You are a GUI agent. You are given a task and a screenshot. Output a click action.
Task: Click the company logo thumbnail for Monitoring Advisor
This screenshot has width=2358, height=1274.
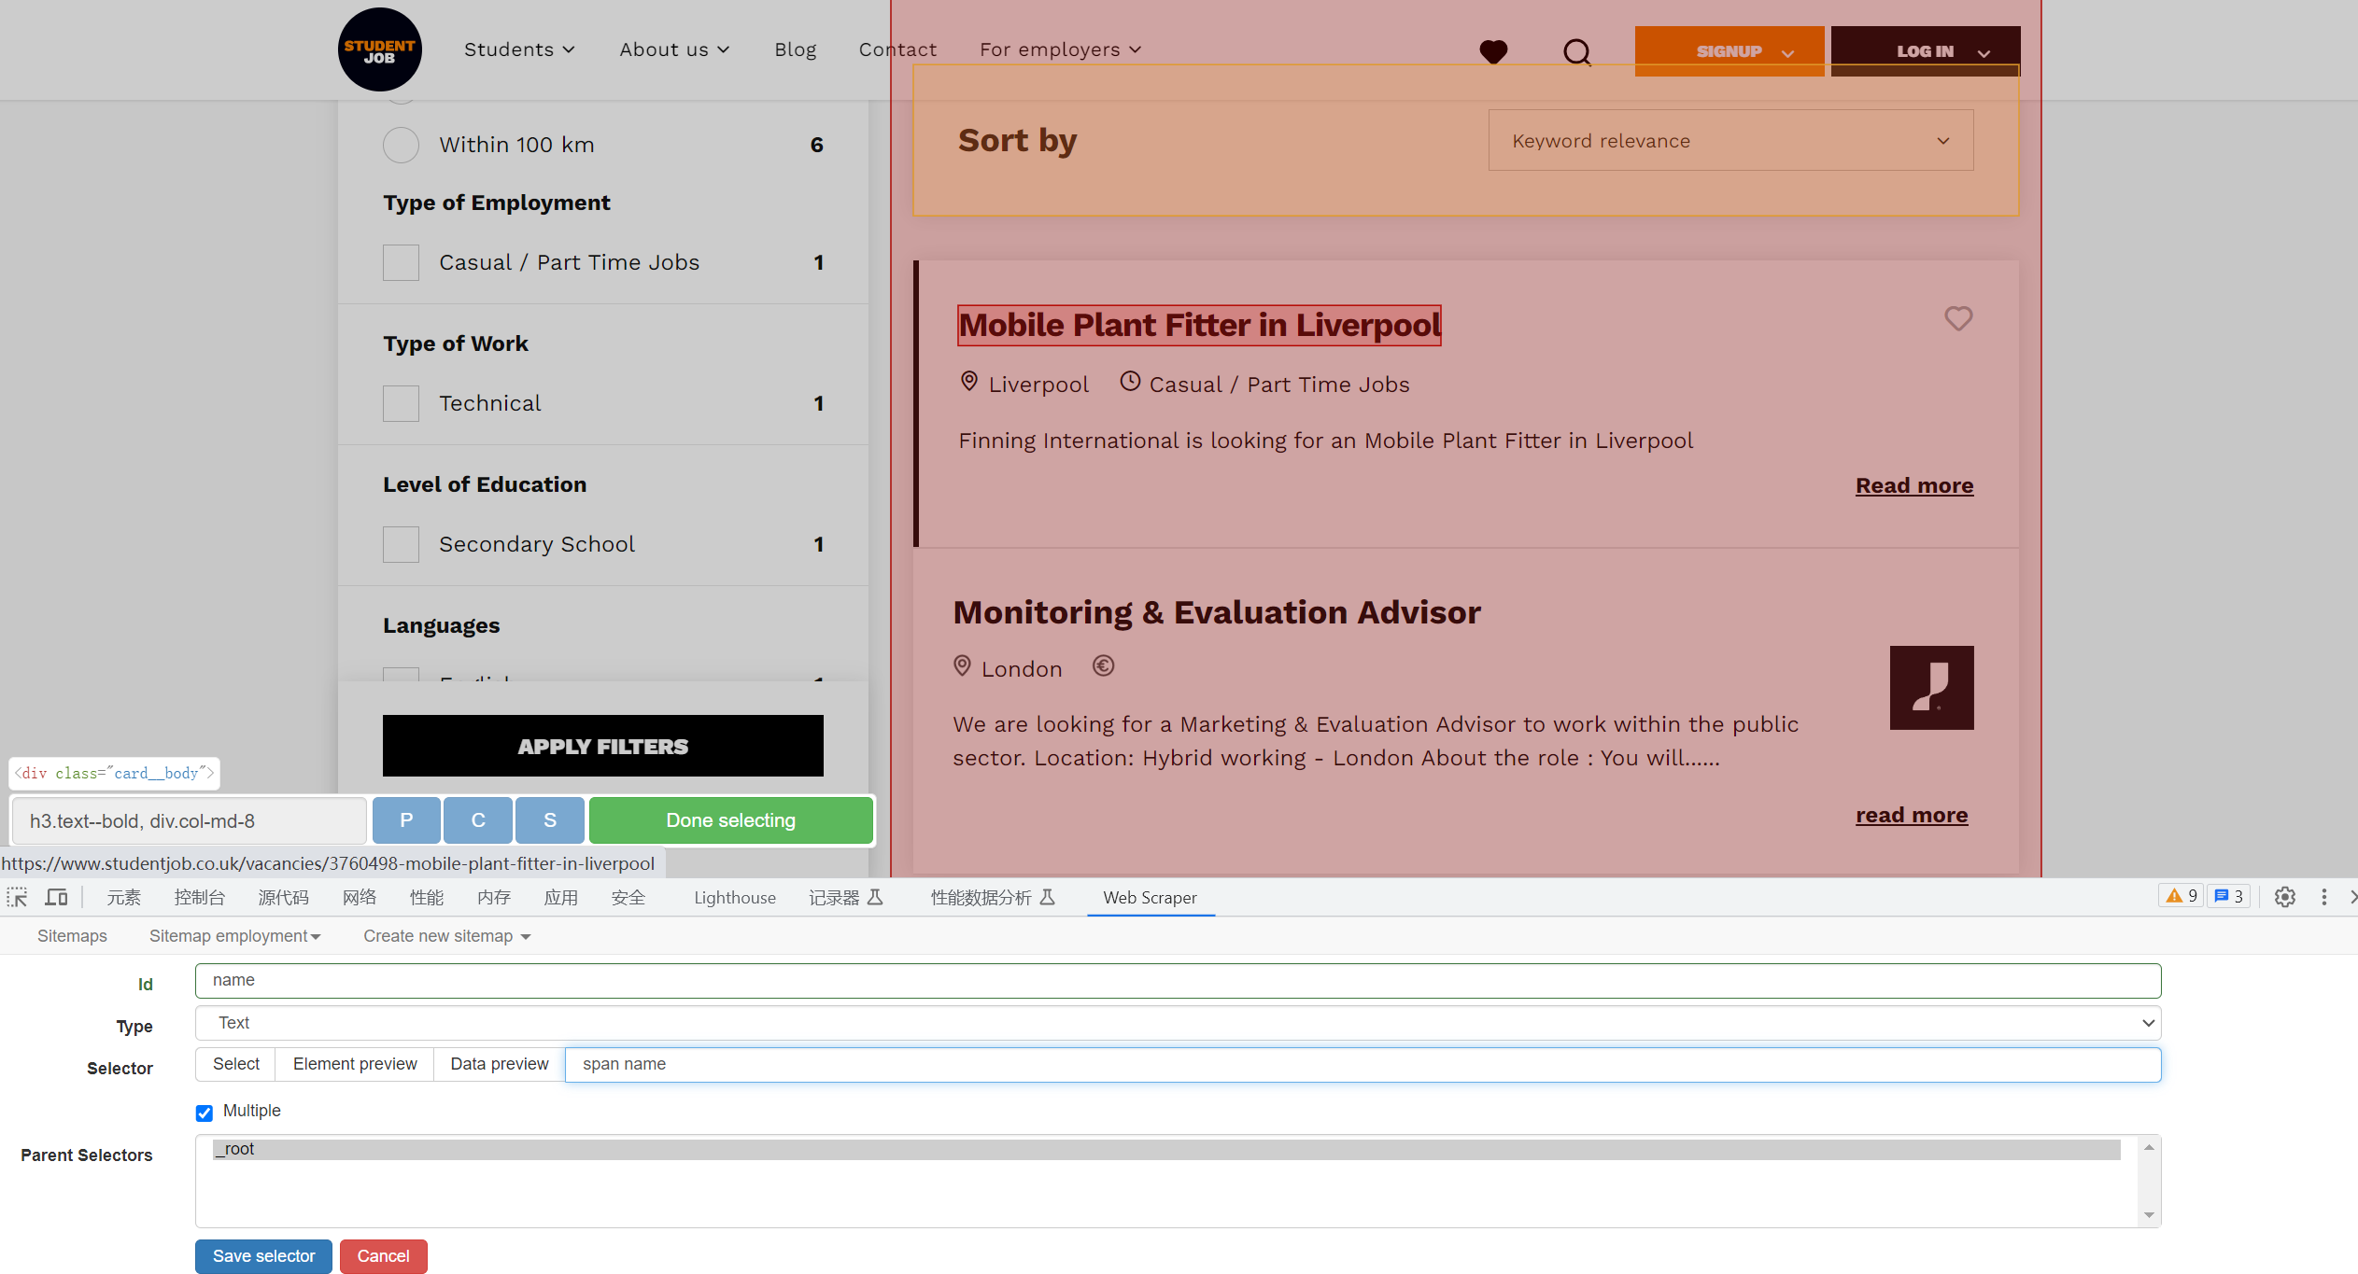1931,688
